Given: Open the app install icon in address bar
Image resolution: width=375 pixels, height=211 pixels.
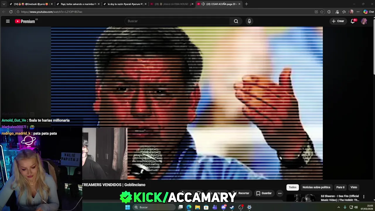Looking at the screenshot, I should (x=316, y=12).
